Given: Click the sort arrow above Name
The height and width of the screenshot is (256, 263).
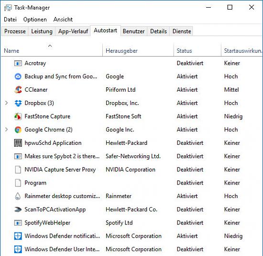Looking at the screenshot, I should (50, 46).
